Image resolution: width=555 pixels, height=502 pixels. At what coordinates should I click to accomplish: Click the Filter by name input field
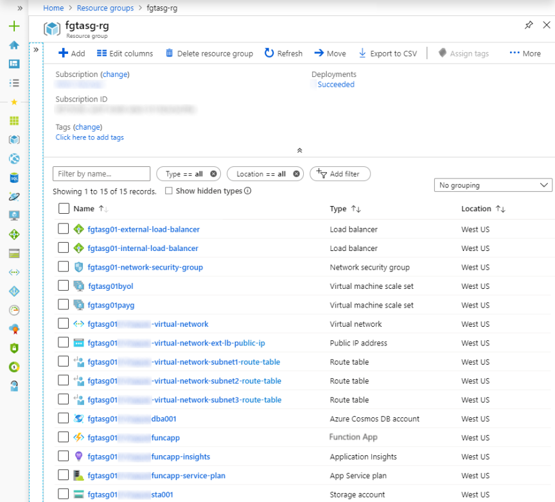100,173
